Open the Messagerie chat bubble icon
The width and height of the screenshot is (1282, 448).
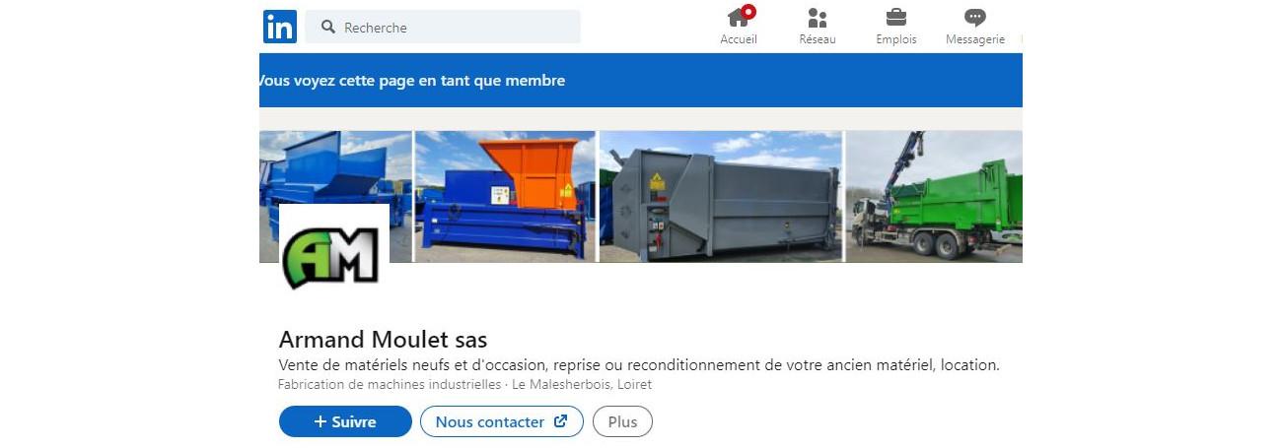pos(975,18)
